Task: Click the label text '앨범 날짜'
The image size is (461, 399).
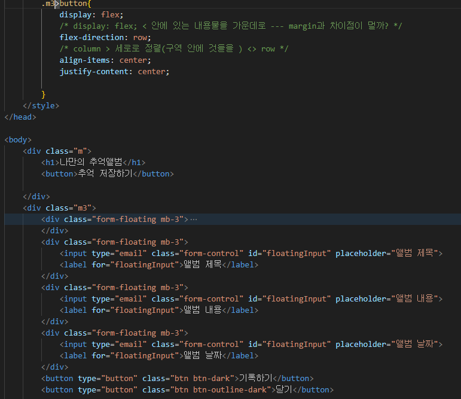Action: 203,355
